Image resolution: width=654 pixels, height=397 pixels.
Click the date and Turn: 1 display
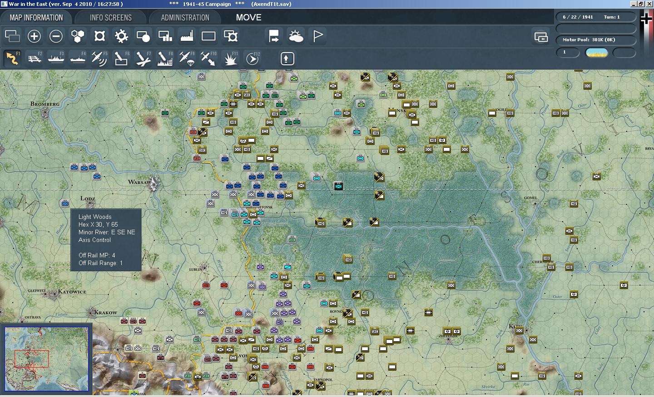[595, 17]
